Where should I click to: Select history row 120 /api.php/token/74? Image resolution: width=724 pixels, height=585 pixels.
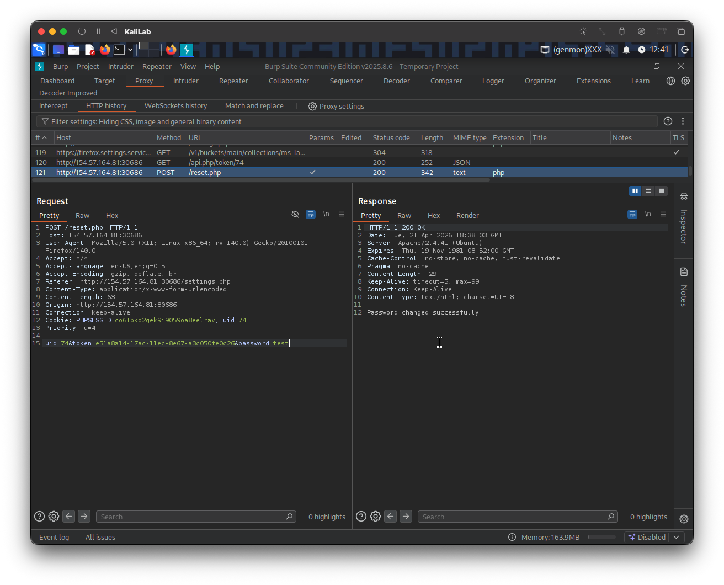[x=359, y=162]
